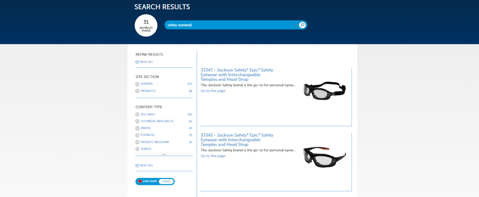This screenshot has width=479, height=197.
Task: Click the Support count (23)
Action: pos(190,84)
